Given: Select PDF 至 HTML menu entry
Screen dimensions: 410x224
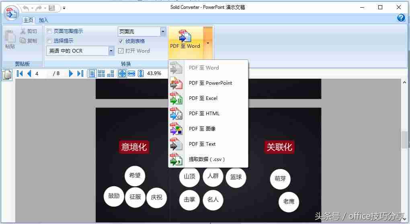Looking at the screenshot, I should pyautogui.click(x=208, y=114).
